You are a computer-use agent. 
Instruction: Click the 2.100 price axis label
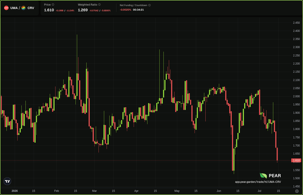click(296, 80)
